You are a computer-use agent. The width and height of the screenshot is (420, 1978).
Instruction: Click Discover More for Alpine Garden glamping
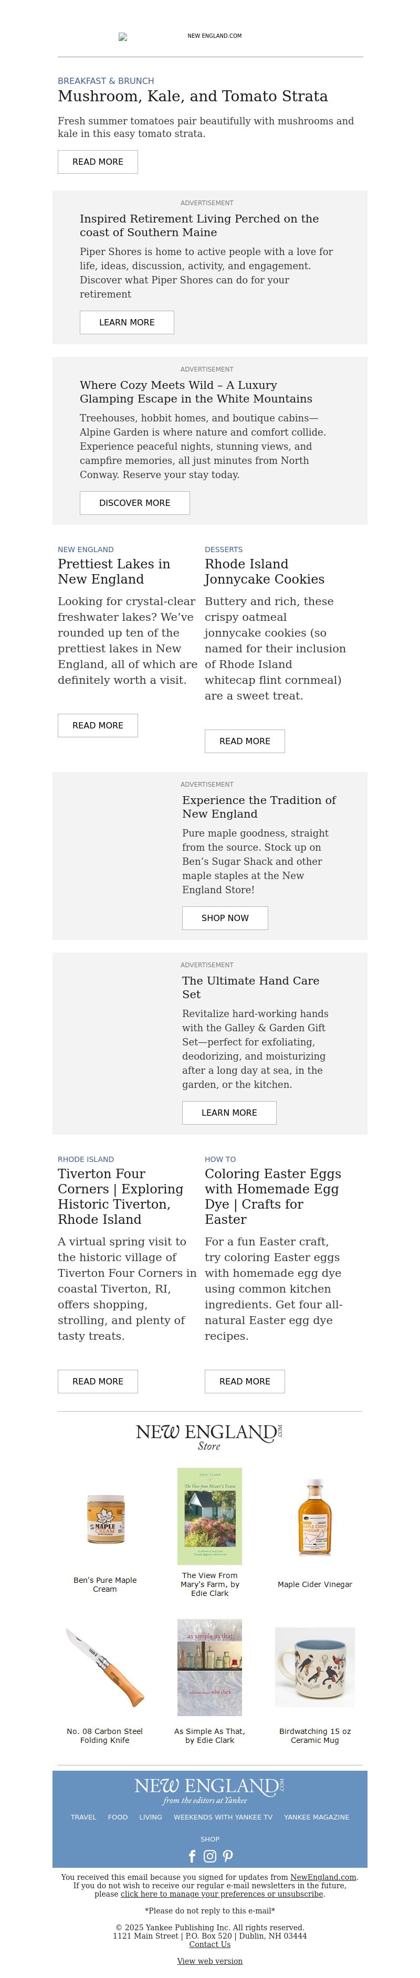[x=134, y=503]
